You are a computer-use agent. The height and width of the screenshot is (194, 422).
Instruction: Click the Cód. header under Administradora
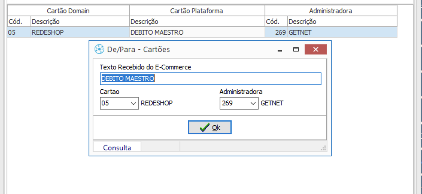click(276, 22)
